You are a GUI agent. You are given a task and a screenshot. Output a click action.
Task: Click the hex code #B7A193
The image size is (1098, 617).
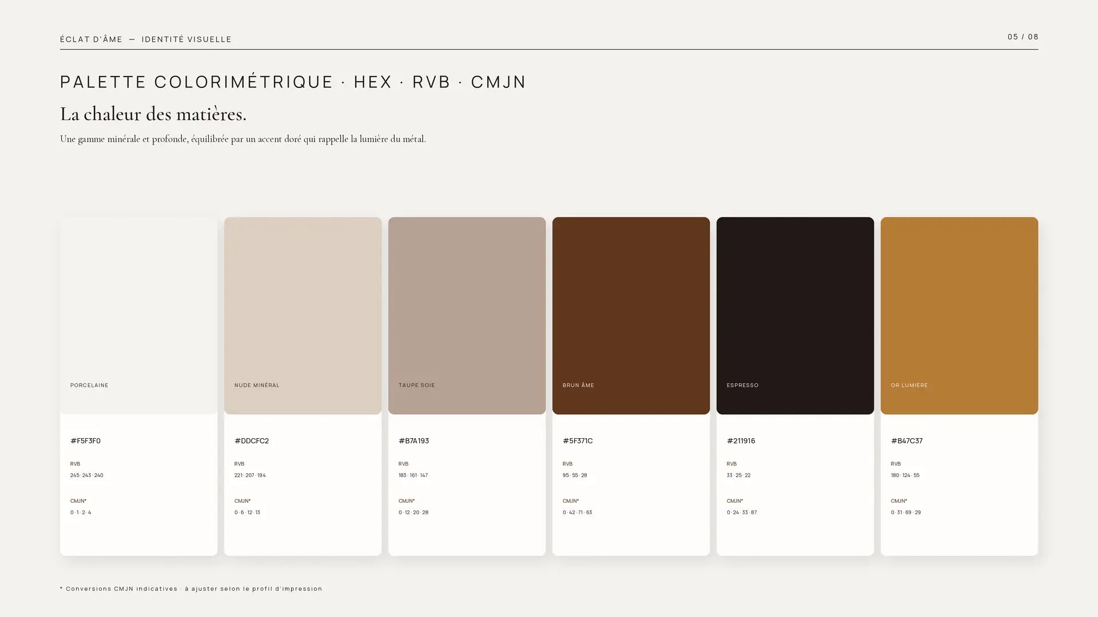point(413,441)
